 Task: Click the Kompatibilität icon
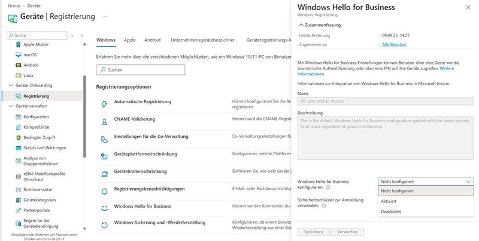point(19,128)
